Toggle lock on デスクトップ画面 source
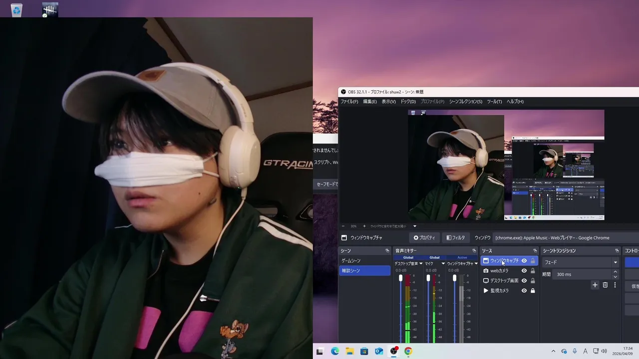The width and height of the screenshot is (639, 359). pos(533,281)
